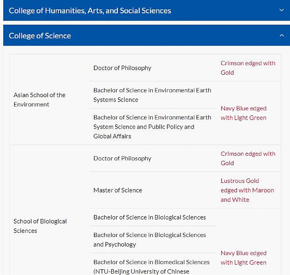Click Doctor of Philosophy under Biological Sciences
The height and width of the screenshot is (275, 290).
pos(122,158)
